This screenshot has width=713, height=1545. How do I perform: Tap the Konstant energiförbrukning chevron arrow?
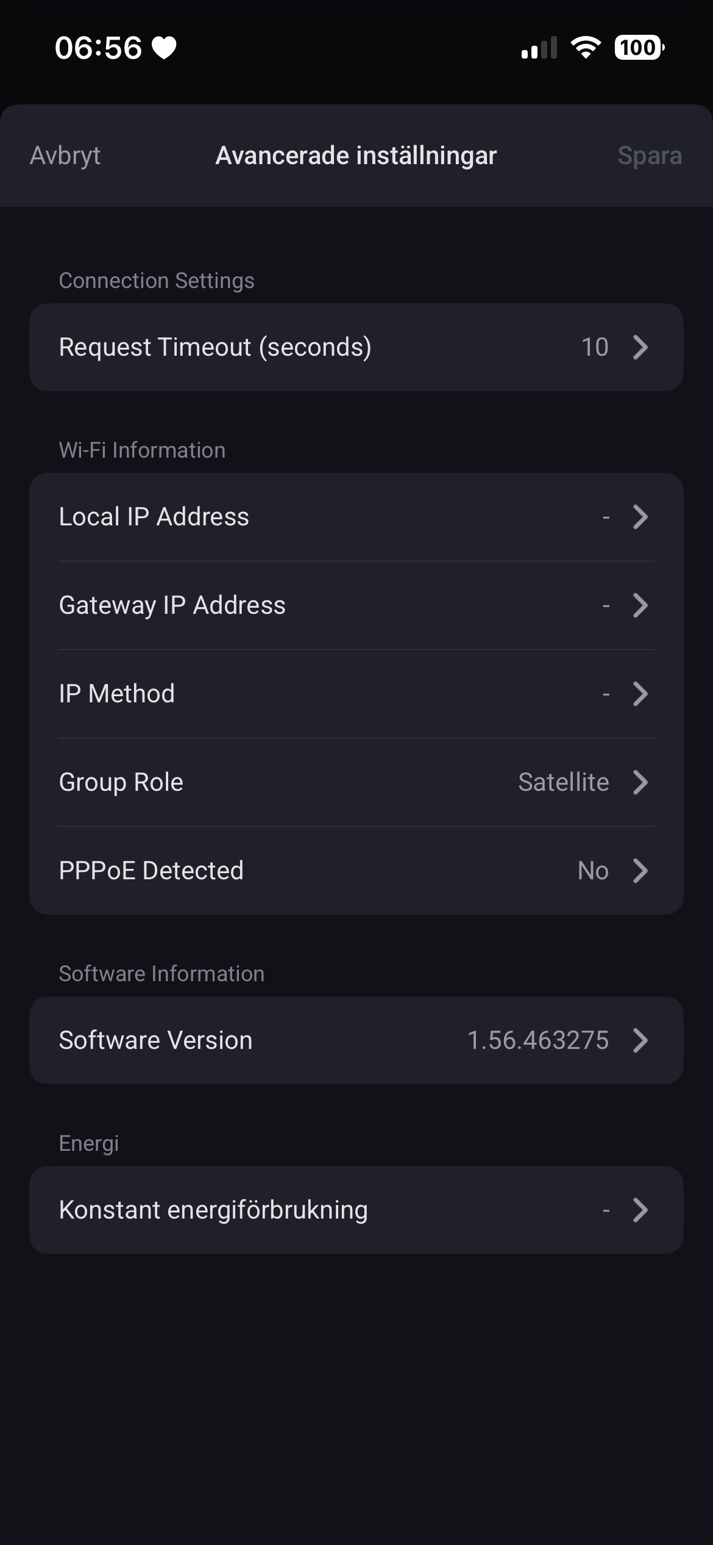pos(640,1210)
